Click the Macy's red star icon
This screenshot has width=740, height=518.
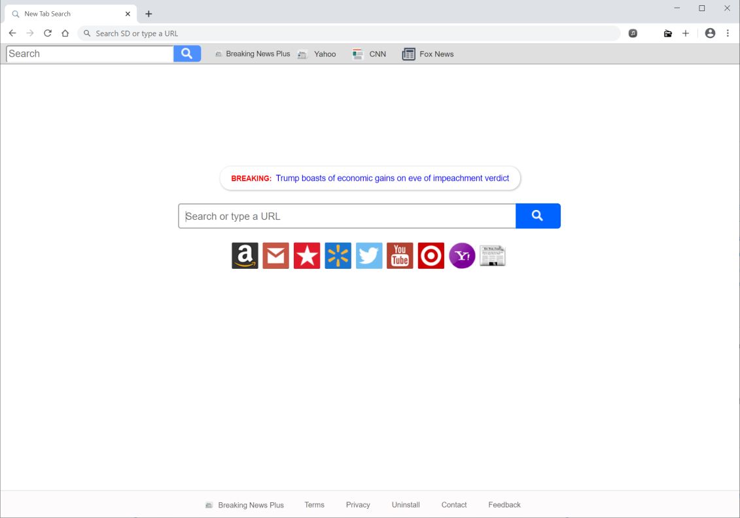click(307, 256)
